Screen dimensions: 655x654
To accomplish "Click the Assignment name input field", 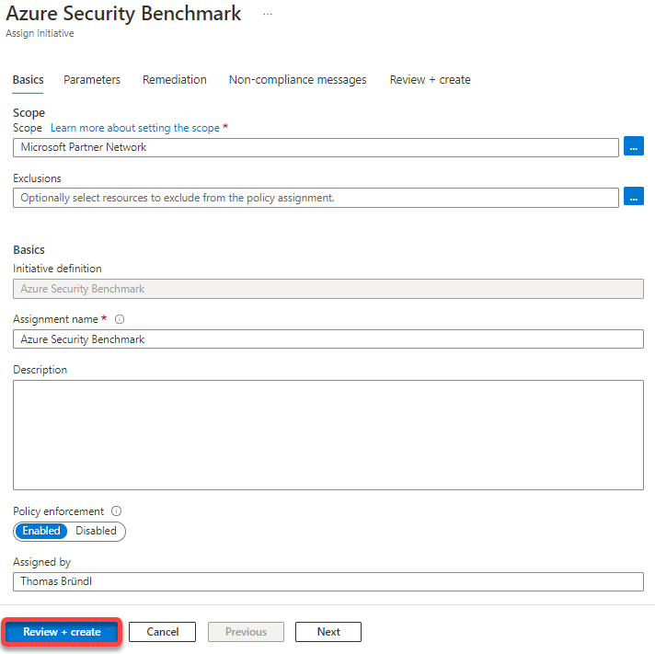I will coord(328,339).
